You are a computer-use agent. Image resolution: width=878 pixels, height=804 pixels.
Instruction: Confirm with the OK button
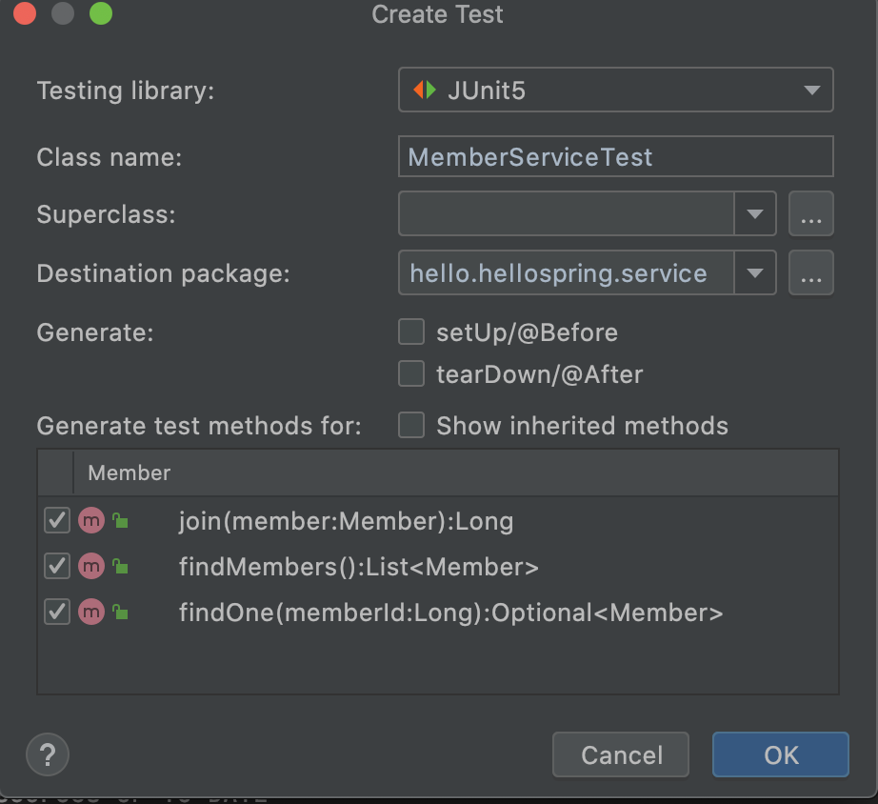(781, 754)
